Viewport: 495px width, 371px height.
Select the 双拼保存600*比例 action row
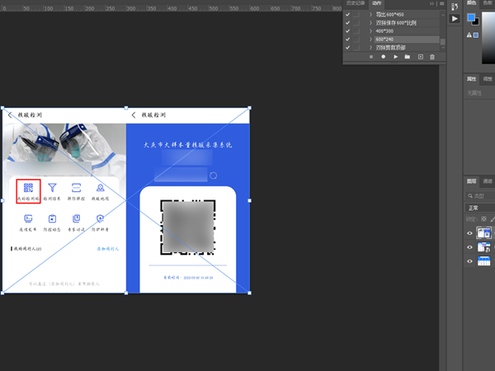pyautogui.click(x=407, y=23)
